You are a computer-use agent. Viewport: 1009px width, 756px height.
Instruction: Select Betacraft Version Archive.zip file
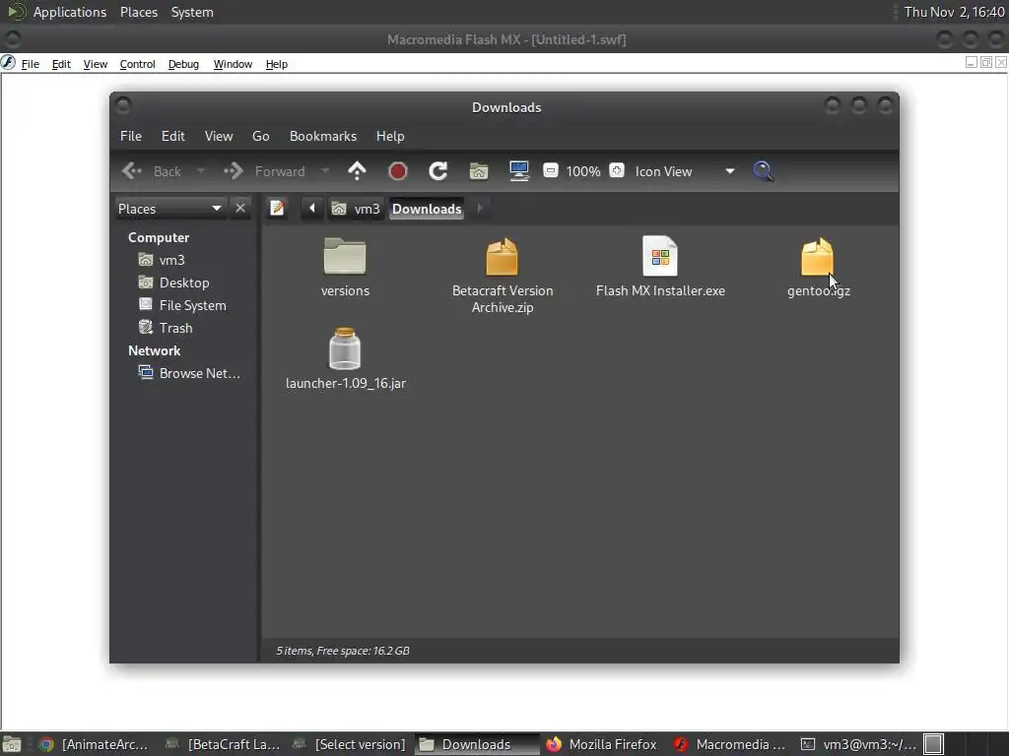click(x=503, y=275)
